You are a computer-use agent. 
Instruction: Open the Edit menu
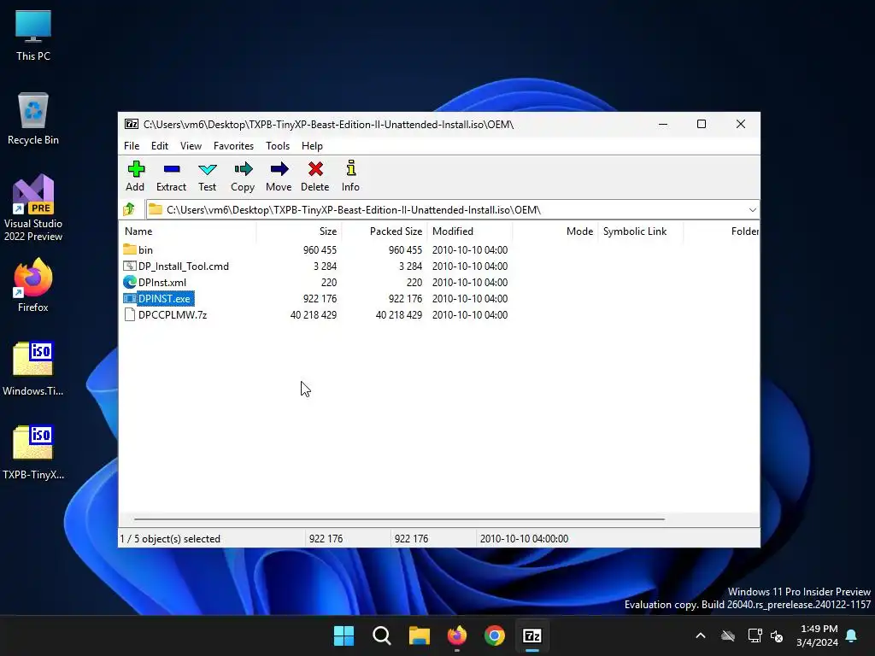160,145
